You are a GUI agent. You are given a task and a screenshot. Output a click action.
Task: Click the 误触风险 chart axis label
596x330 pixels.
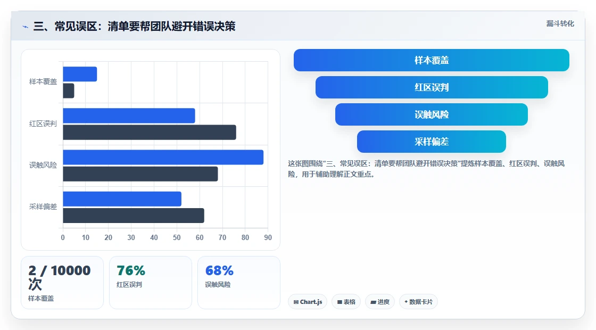point(43,165)
